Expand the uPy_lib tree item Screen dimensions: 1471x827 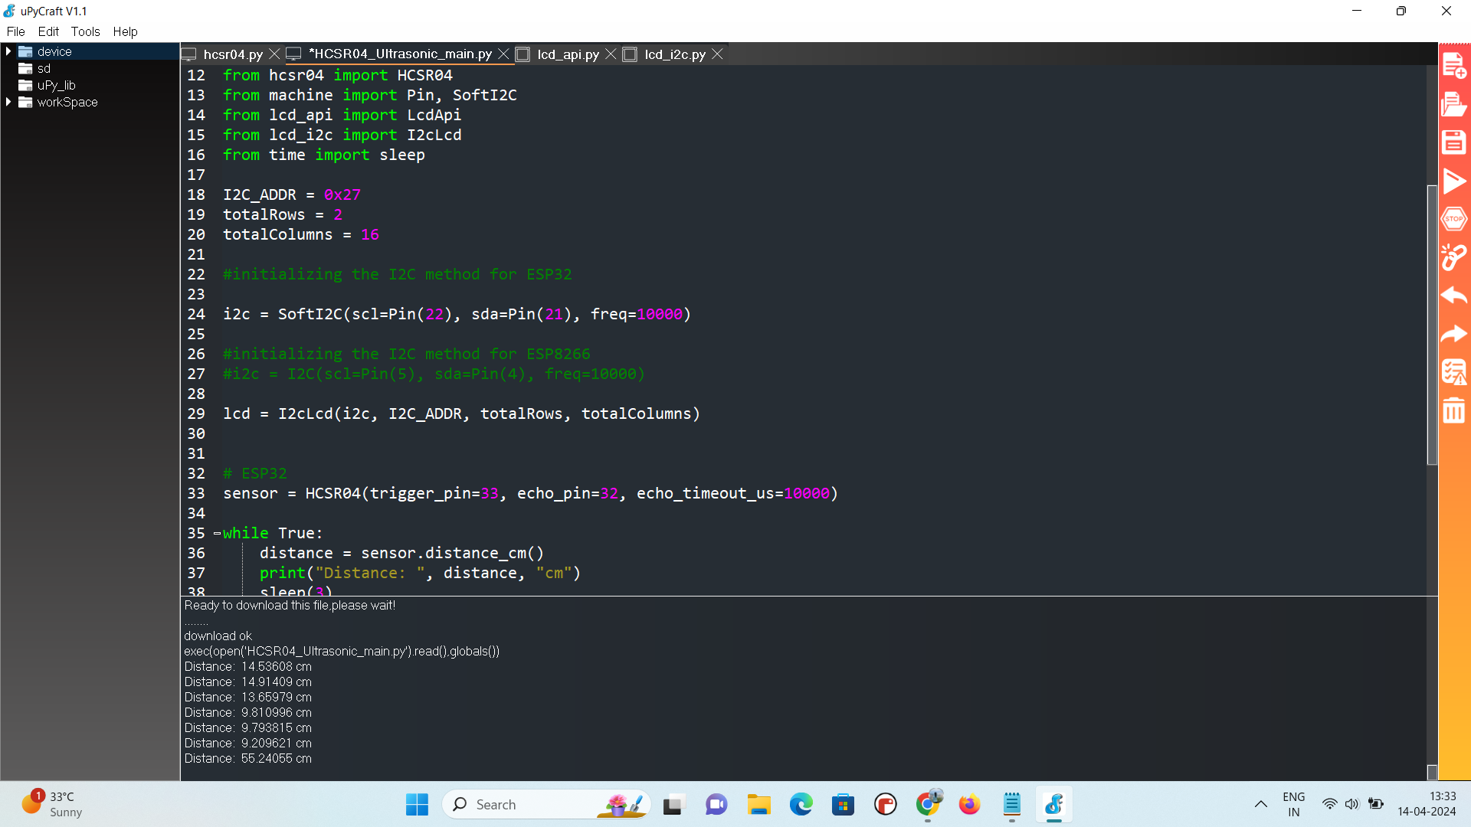click(9, 85)
